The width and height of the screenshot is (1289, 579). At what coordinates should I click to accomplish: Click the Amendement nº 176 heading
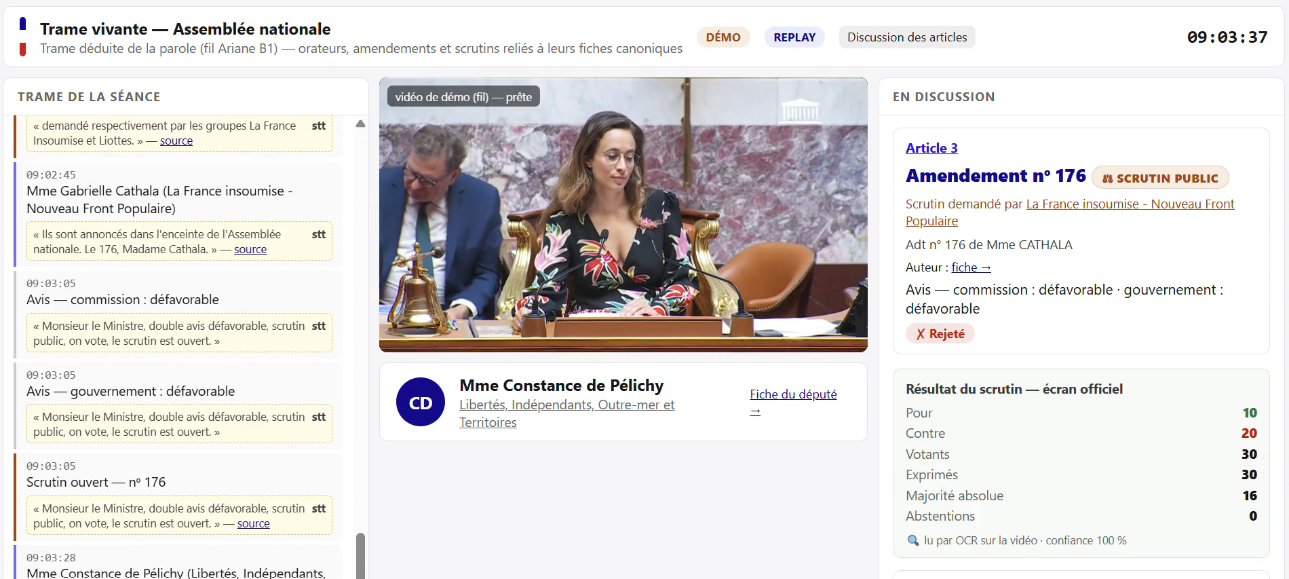pos(996,176)
